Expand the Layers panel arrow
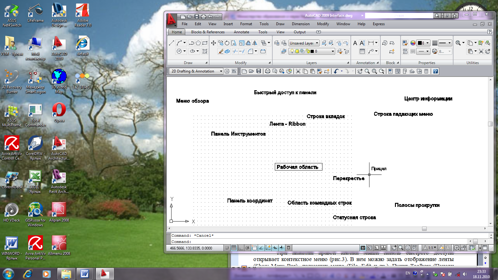Screen dimensions: 498x280 coord(348,63)
